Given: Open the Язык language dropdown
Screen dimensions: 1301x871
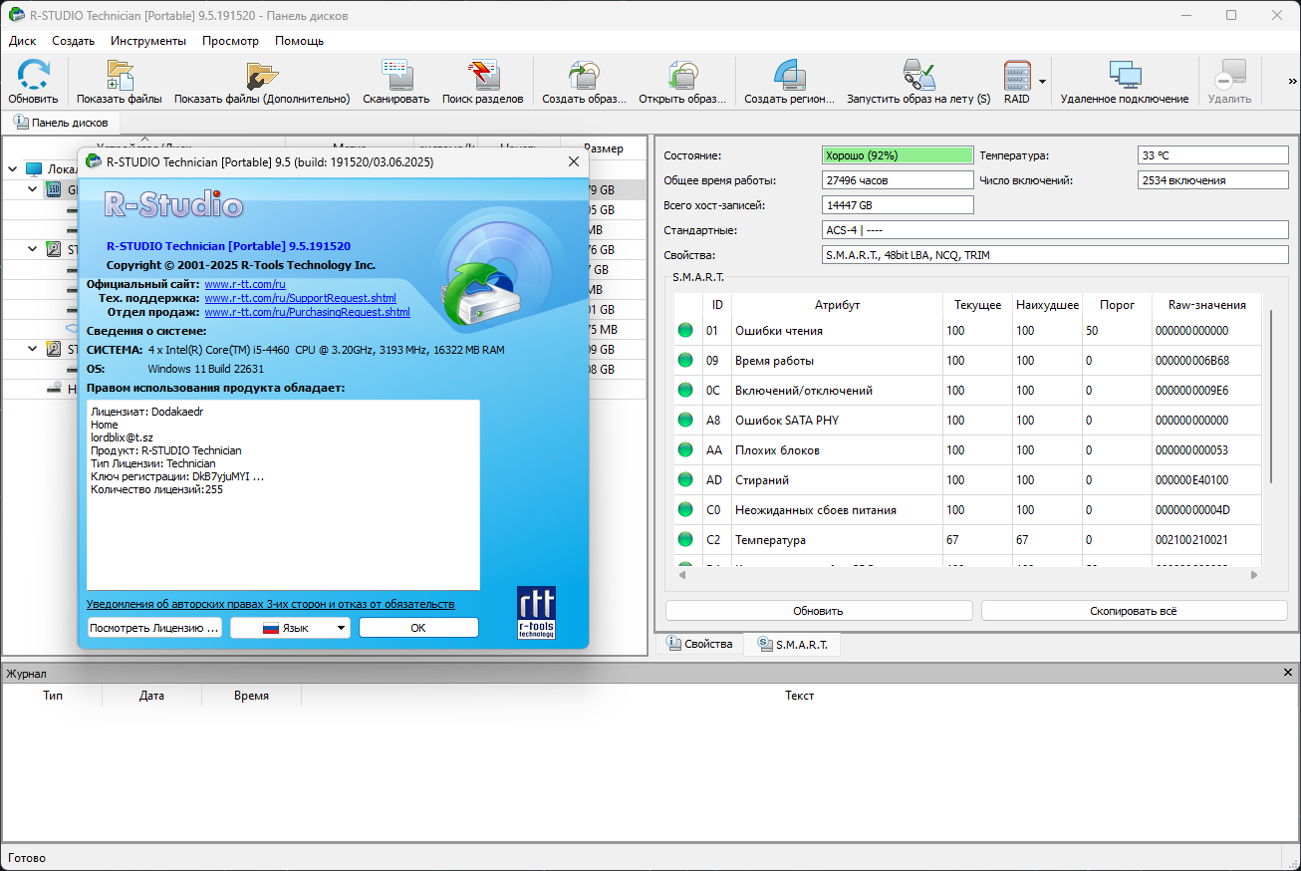Looking at the screenshot, I should coord(290,628).
